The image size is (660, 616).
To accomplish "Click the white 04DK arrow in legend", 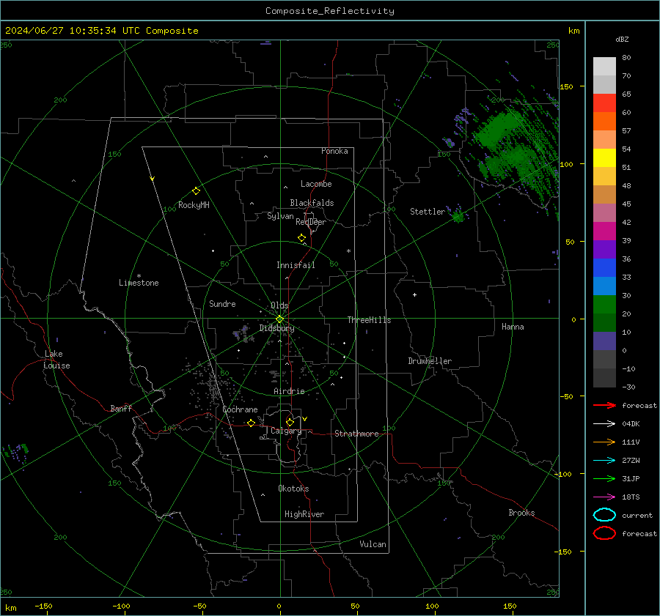I will (604, 424).
